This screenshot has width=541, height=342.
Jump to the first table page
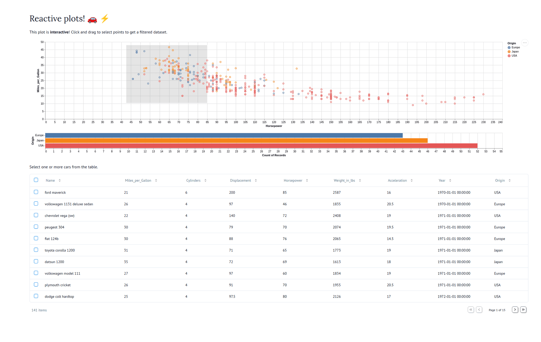(471, 310)
